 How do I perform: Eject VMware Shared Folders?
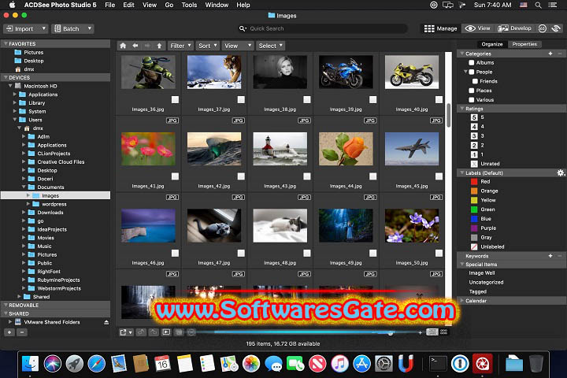(106, 322)
